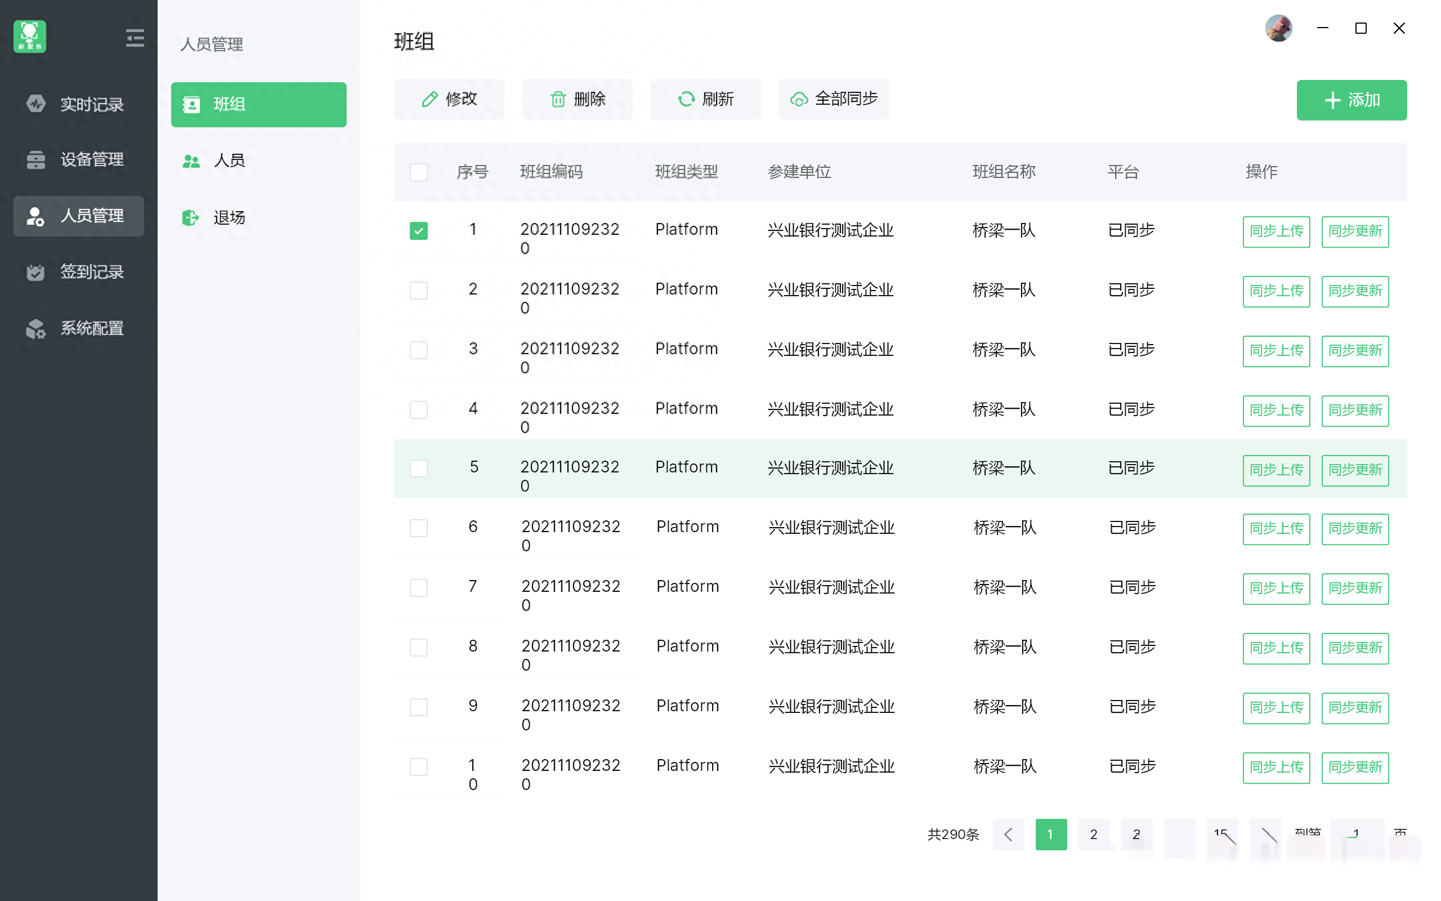Click the 系统配置 gear-cube icon
The image size is (1441, 901).
35,328
